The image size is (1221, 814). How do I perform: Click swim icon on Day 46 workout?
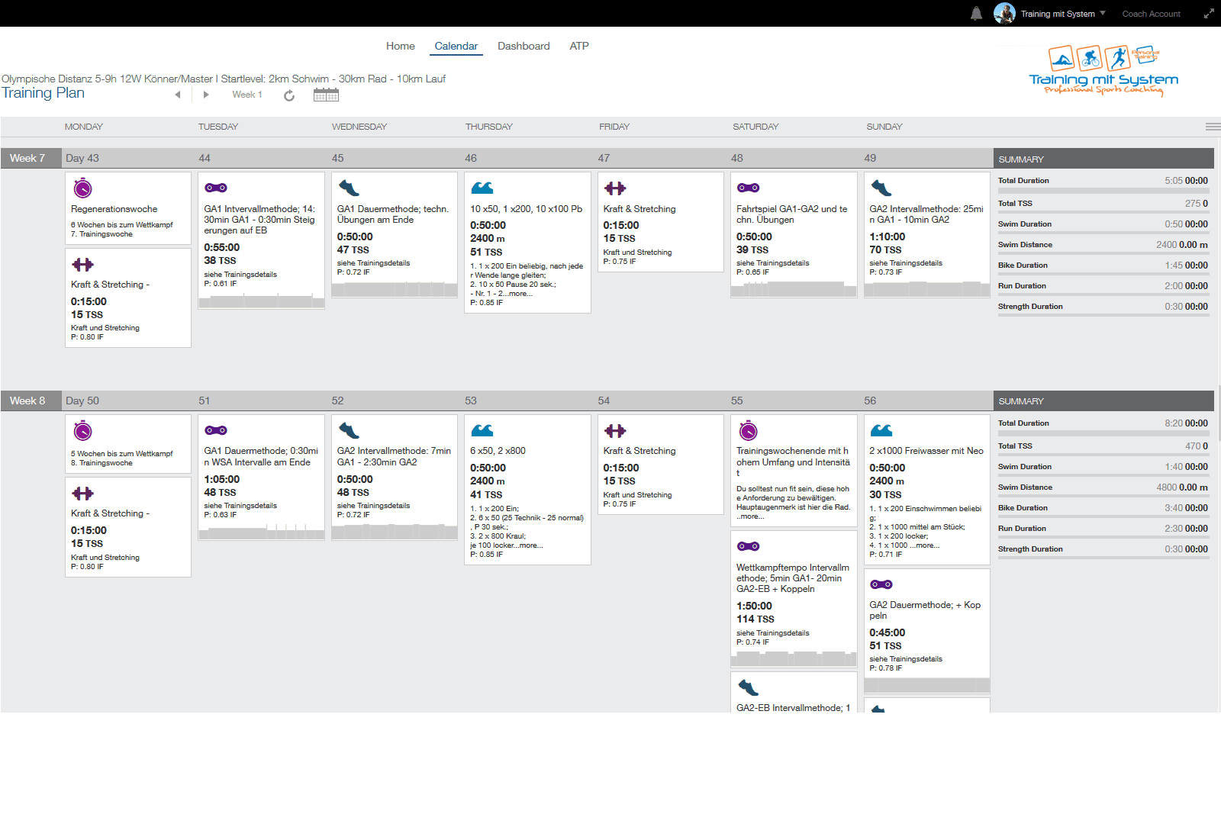482,188
